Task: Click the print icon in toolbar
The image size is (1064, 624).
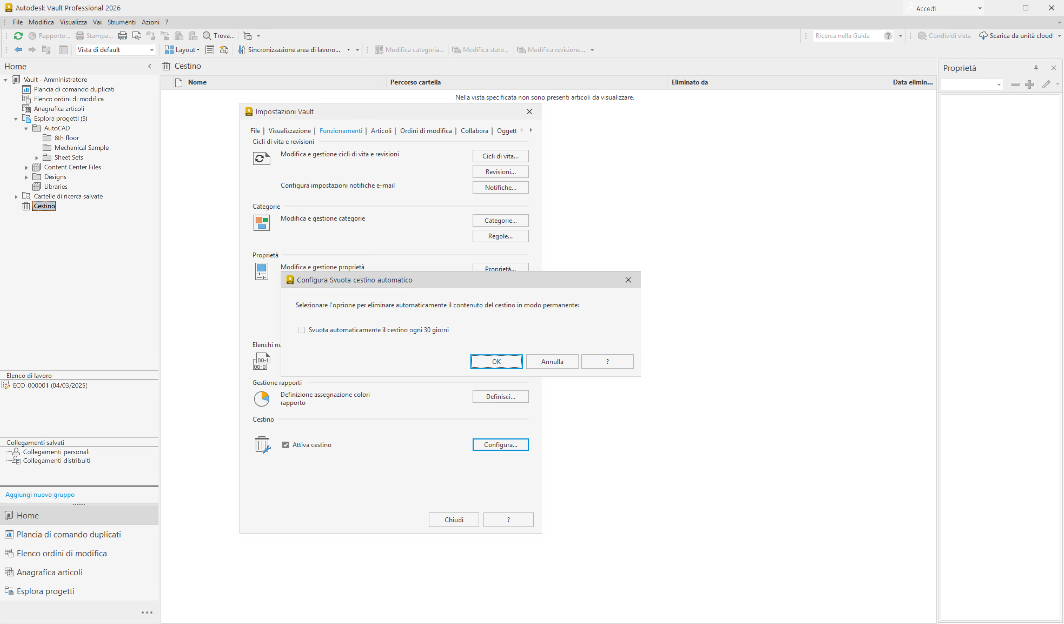Action: click(x=122, y=36)
